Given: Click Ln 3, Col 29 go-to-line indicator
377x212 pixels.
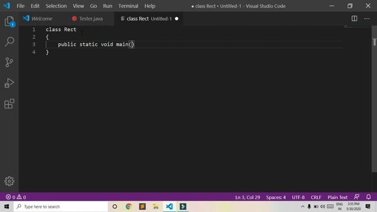Looking at the screenshot, I should coord(247,197).
